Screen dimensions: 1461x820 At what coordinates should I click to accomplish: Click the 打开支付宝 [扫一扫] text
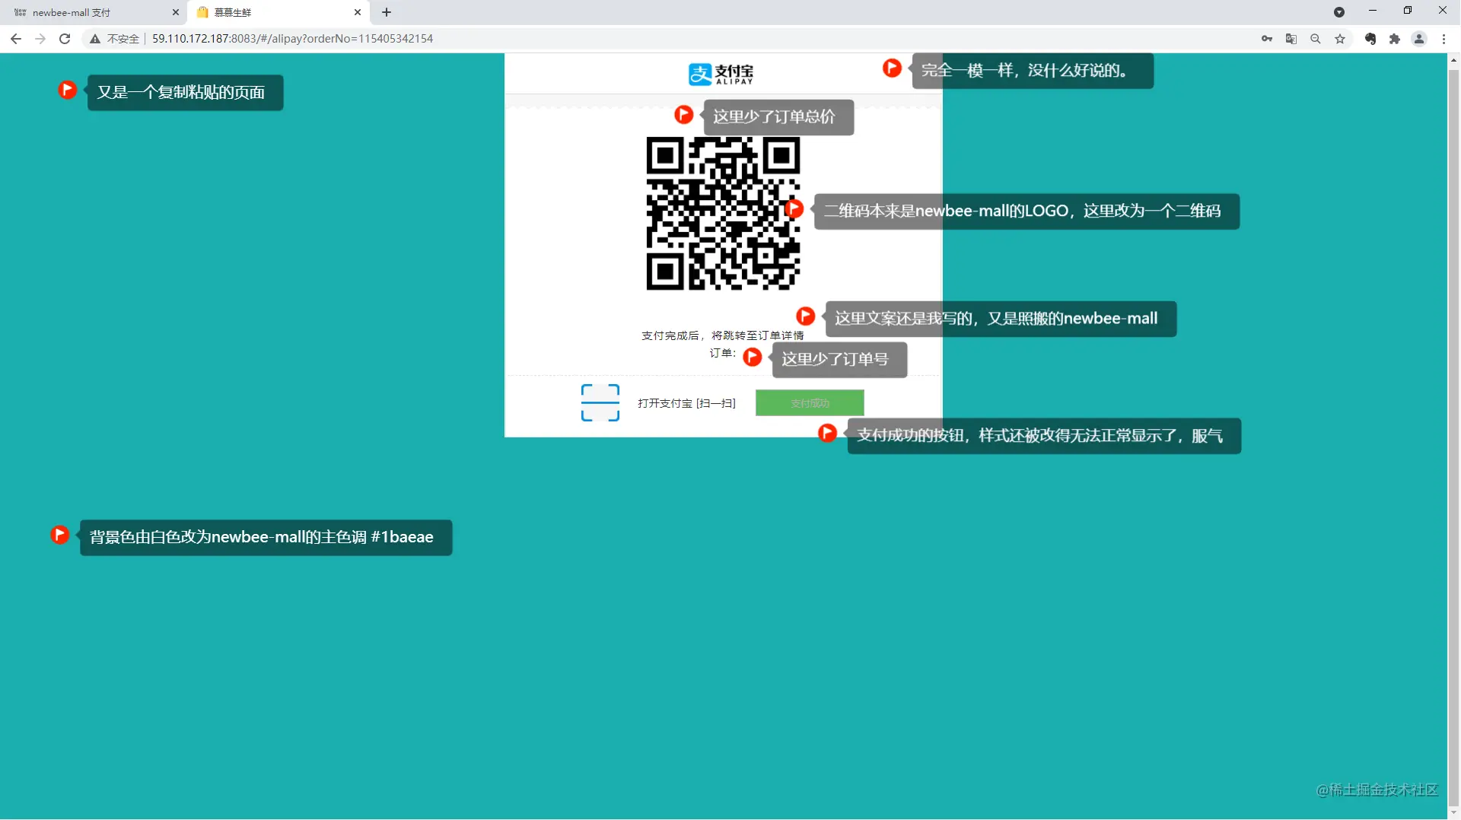[687, 403]
